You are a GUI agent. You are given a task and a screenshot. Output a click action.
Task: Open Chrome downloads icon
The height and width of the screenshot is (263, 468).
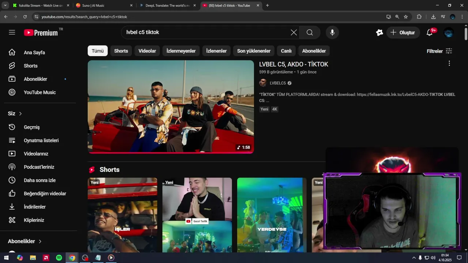click(x=433, y=17)
